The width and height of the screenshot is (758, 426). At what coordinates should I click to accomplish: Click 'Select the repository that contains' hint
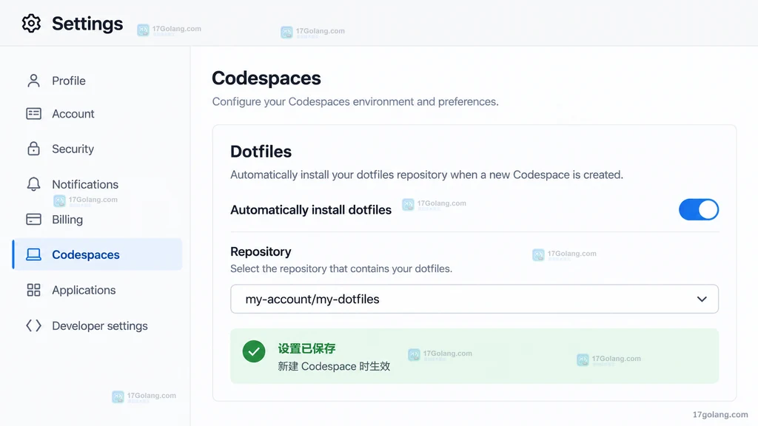coord(341,268)
